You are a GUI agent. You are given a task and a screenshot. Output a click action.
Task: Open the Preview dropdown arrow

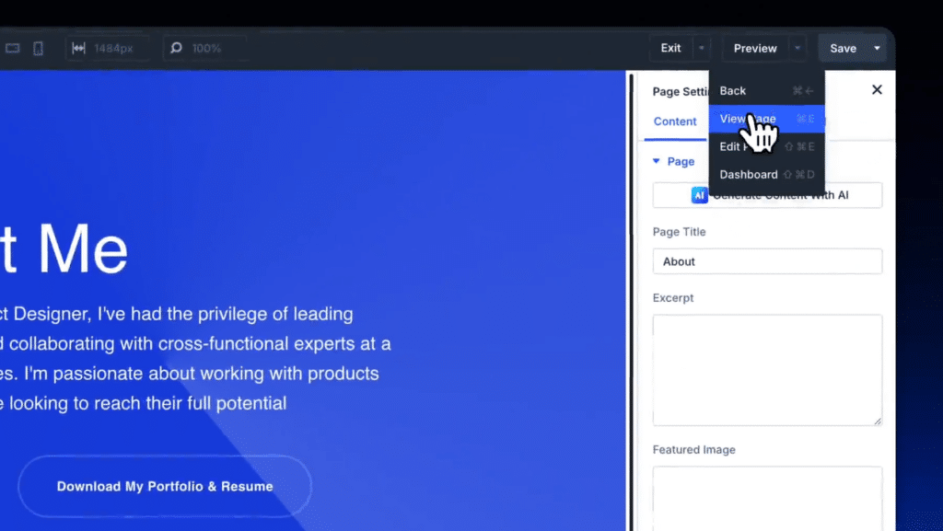tap(797, 48)
